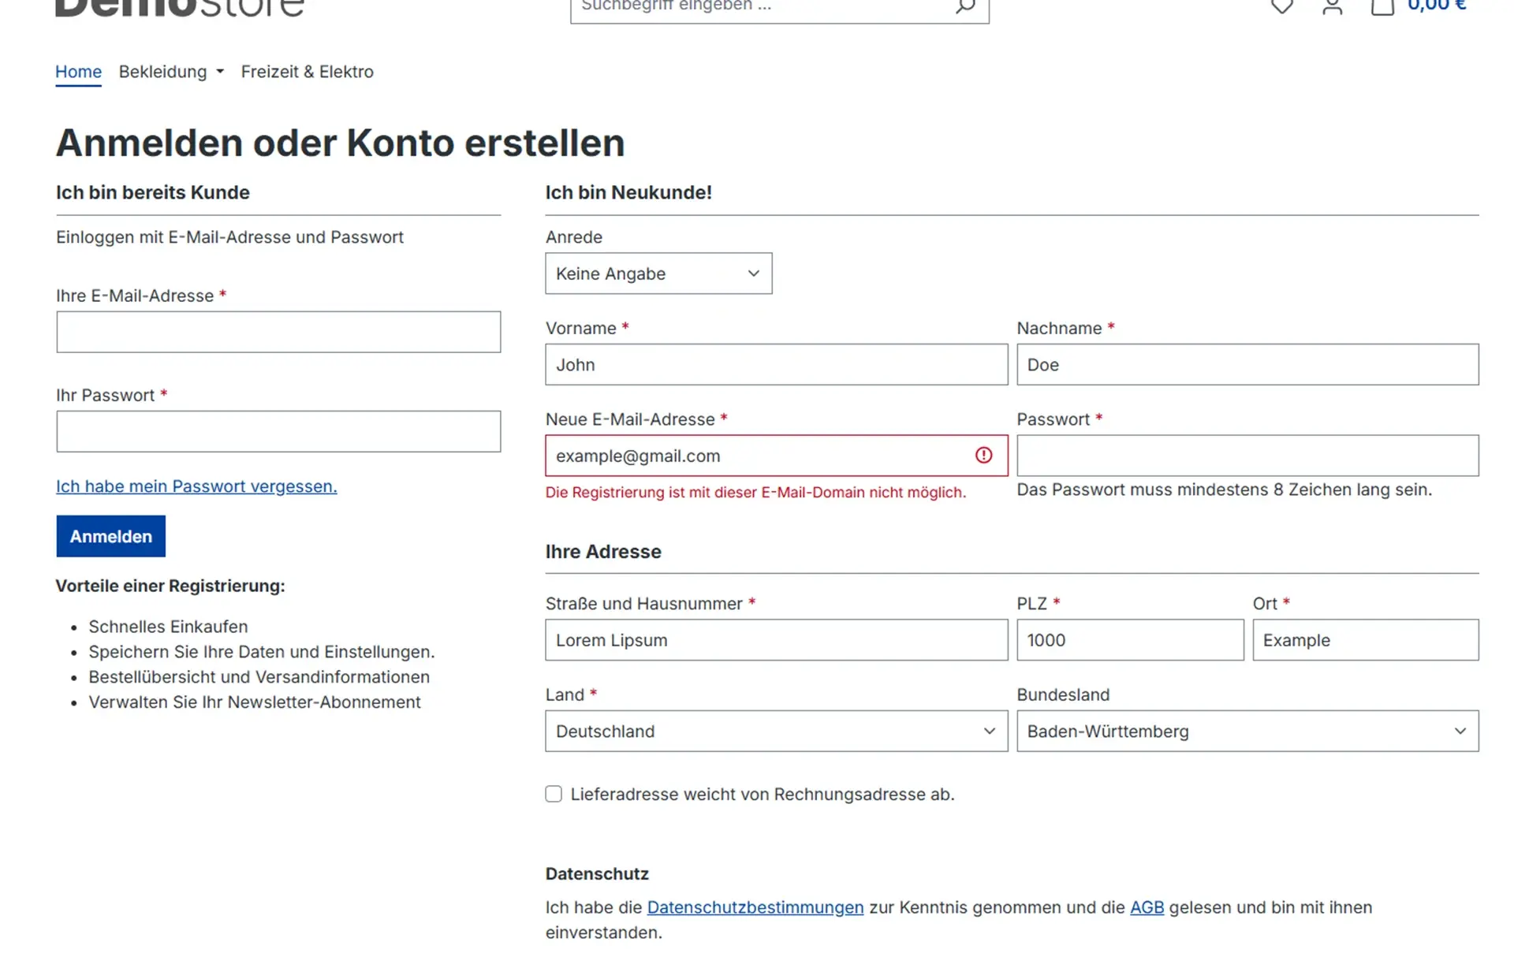Open the shopping cart icon

[x=1382, y=6]
